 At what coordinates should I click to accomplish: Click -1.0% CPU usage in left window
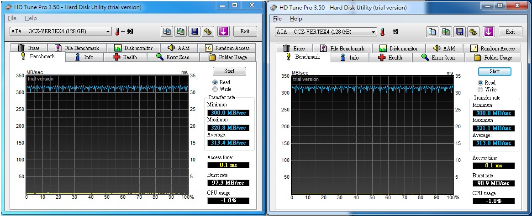[x=228, y=201]
